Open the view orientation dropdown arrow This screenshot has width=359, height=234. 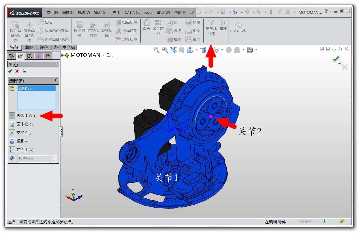(197, 50)
